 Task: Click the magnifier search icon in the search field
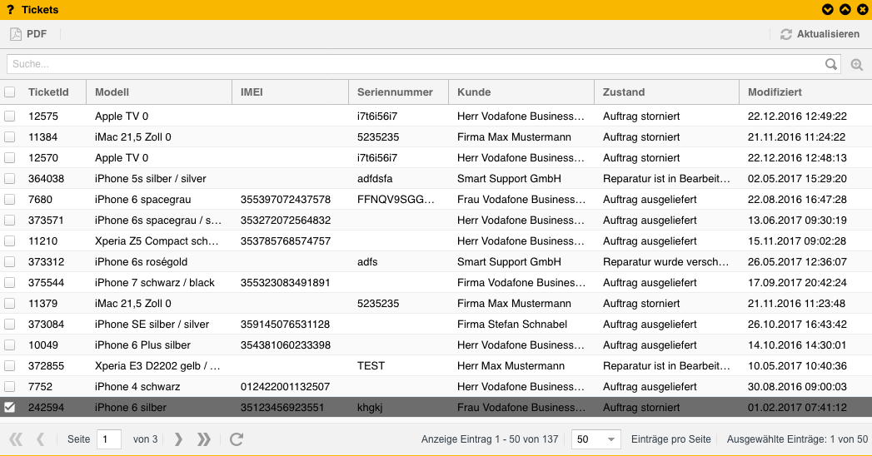[830, 64]
